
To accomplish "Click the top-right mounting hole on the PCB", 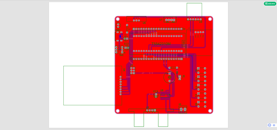I will (x=210, y=19).
